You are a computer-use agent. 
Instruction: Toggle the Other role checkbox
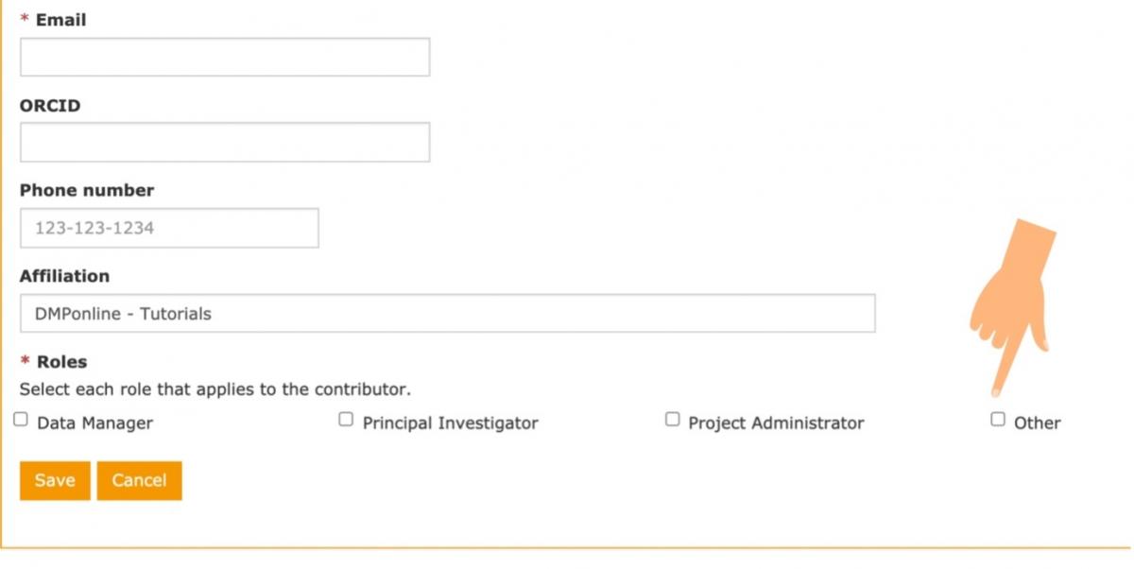coord(998,420)
